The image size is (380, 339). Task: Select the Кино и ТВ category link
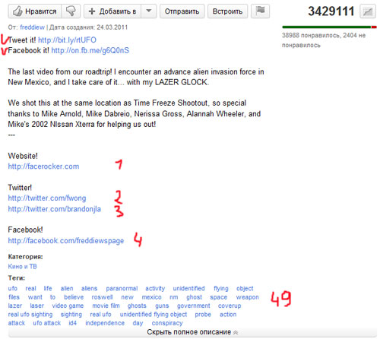click(22, 267)
